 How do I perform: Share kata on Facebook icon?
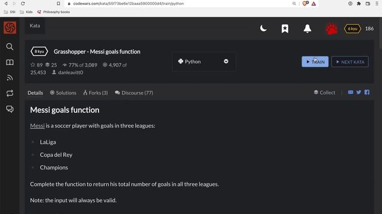[x=367, y=92]
